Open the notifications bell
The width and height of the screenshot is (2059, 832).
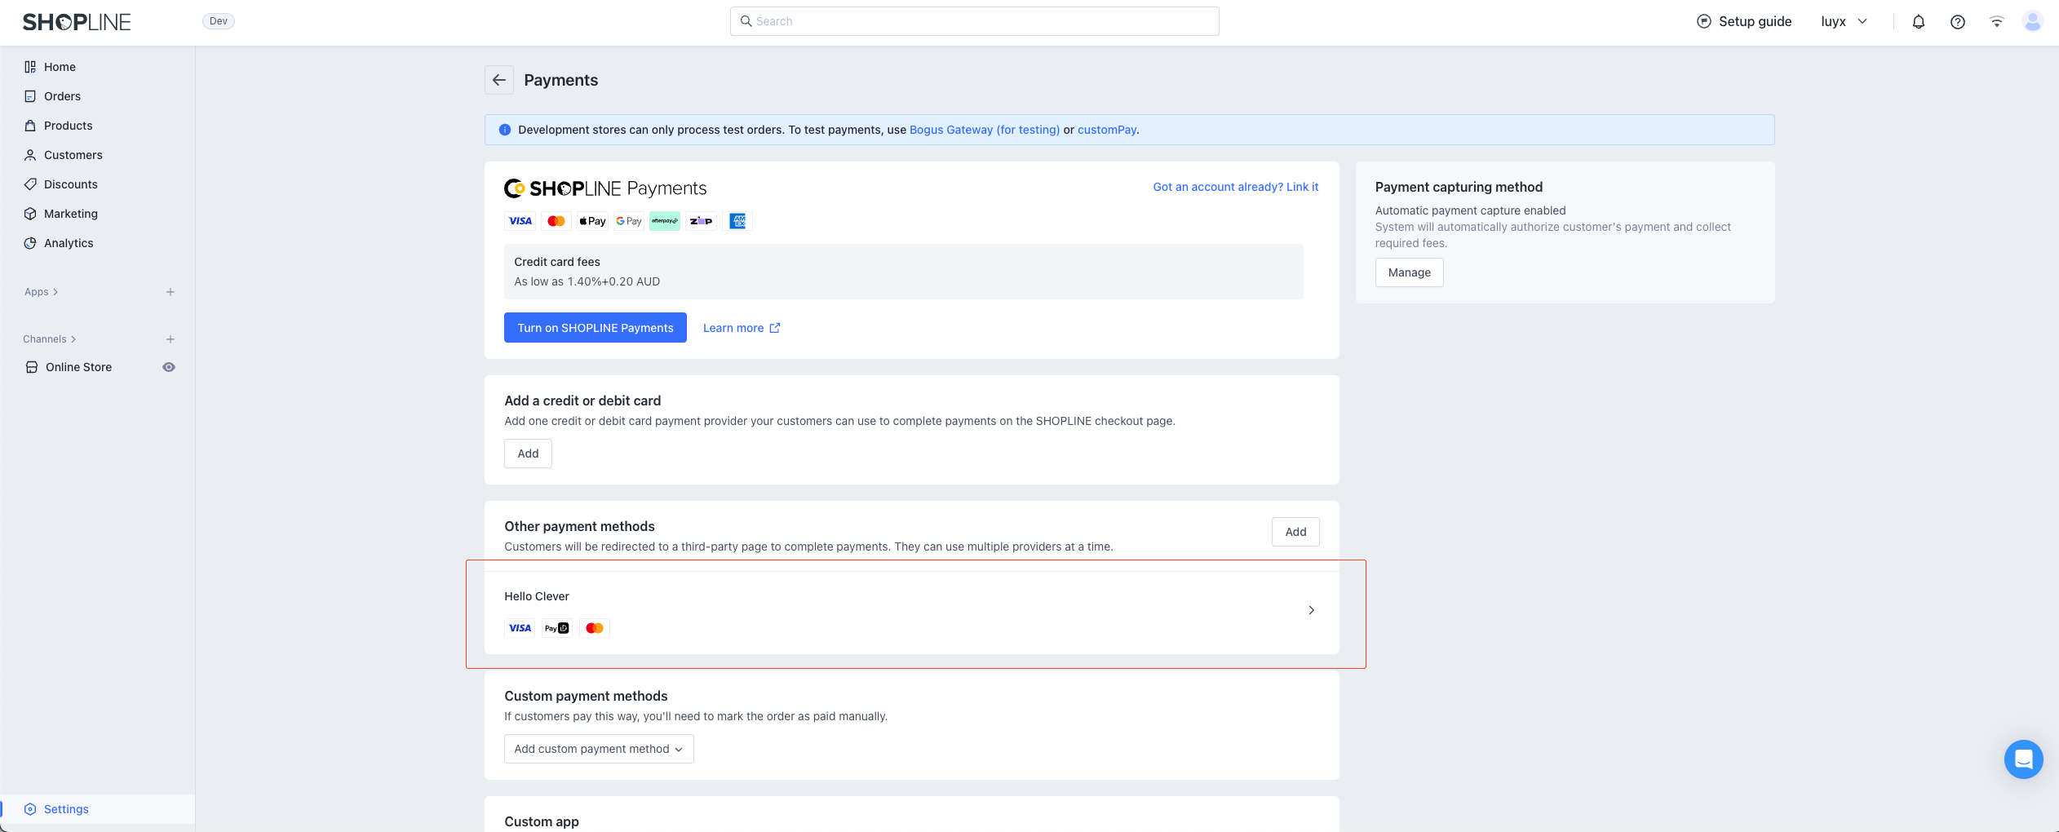pos(1918,22)
